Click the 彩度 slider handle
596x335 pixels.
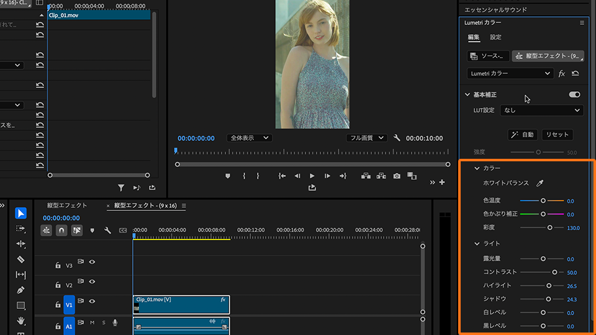pos(549,228)
